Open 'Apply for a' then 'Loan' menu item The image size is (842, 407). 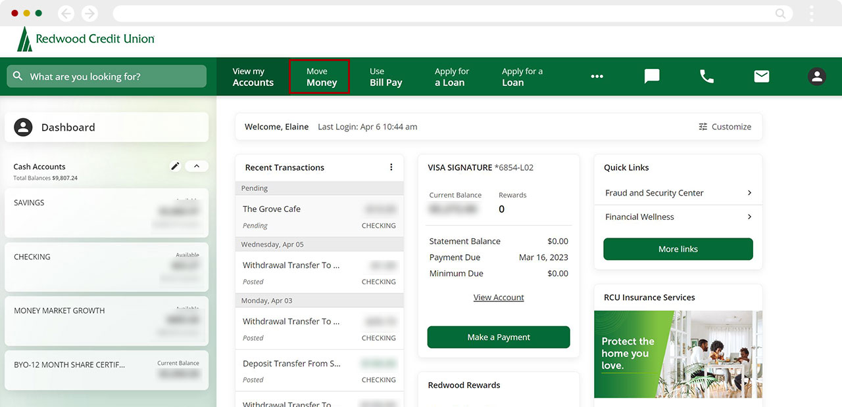click(522, 77)
